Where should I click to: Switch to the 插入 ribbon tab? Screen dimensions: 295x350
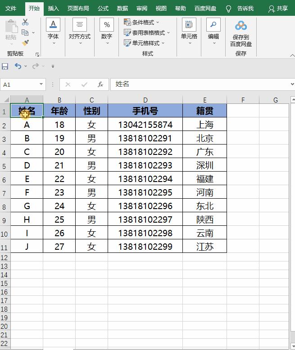tap(54, 9)
